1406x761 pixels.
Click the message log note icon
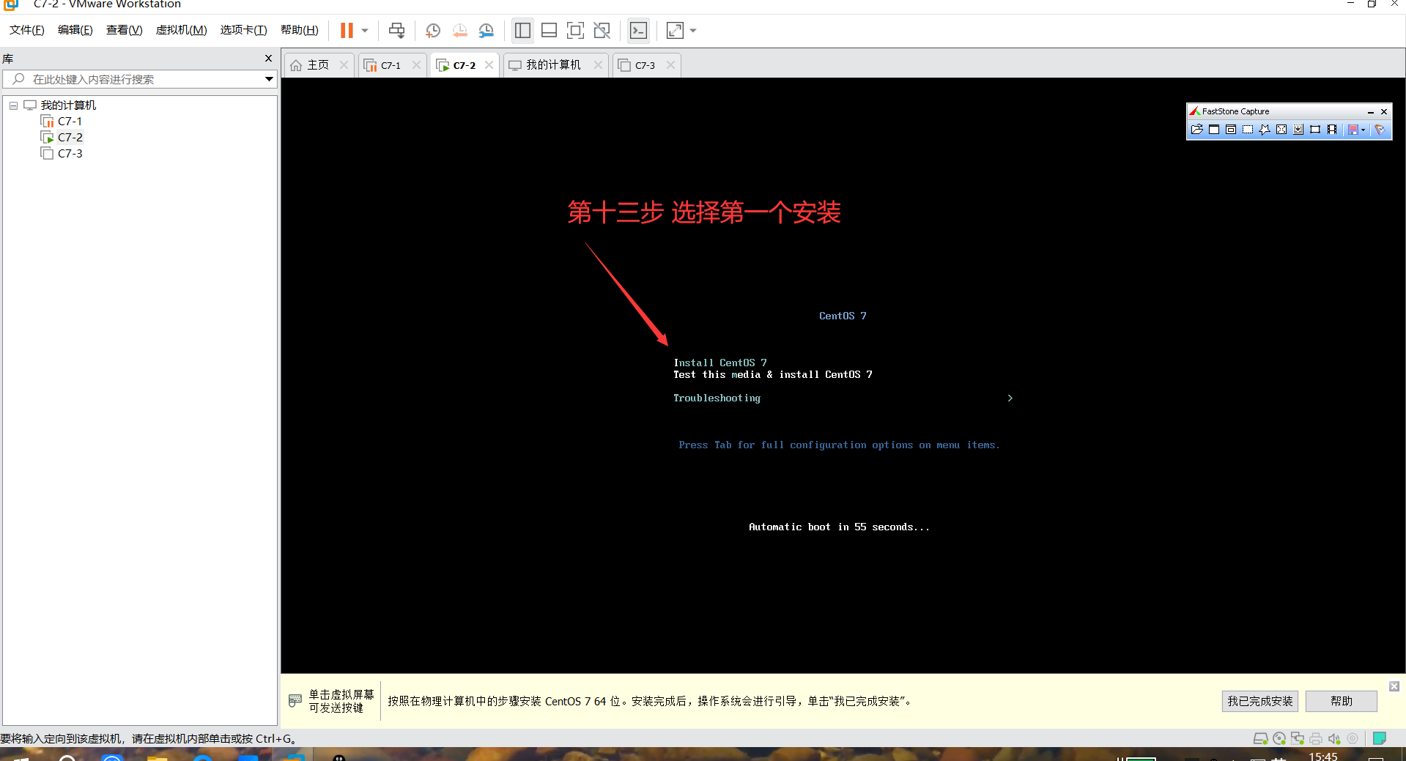(x=1380, y=738)
